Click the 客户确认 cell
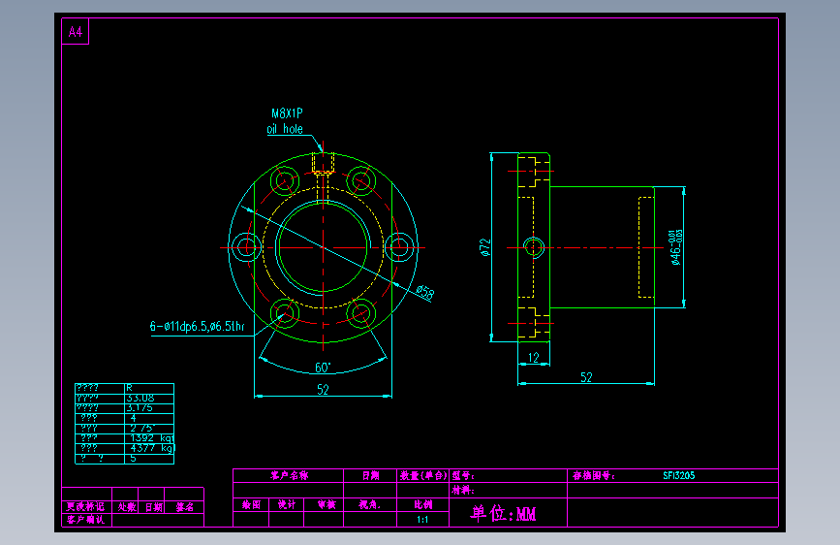The height and width of the screenshot is (545, 840). (x=85, y=519)
